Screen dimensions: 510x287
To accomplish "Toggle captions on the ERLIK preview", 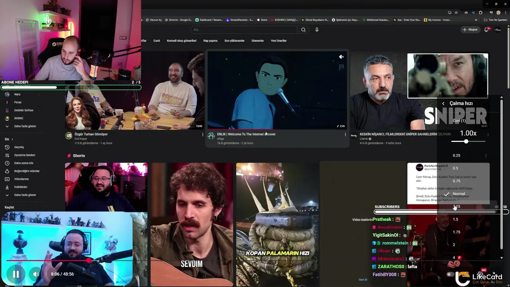I will click(341, 67).
